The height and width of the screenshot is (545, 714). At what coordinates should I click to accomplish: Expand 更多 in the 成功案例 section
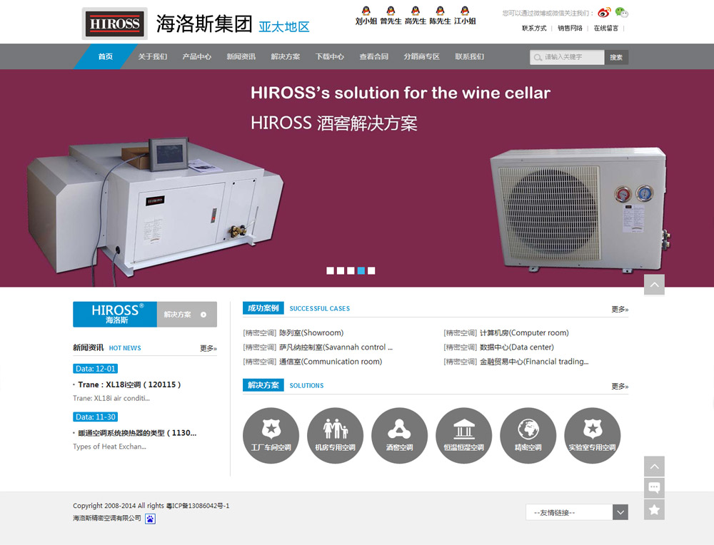point(620,310)
